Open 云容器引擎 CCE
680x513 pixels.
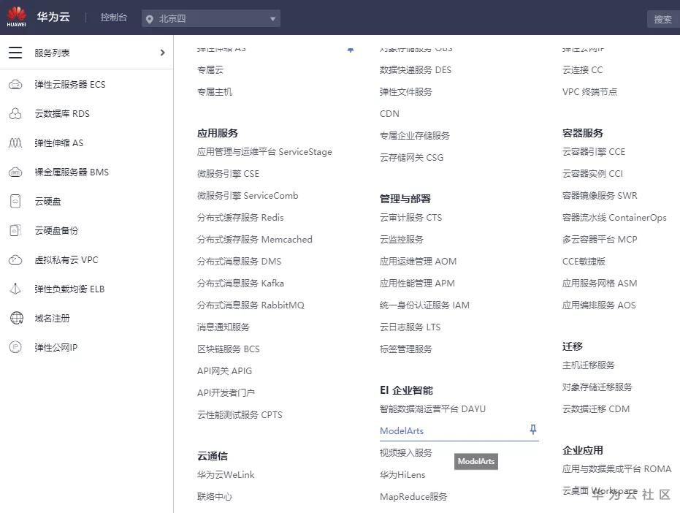[594, 152]
